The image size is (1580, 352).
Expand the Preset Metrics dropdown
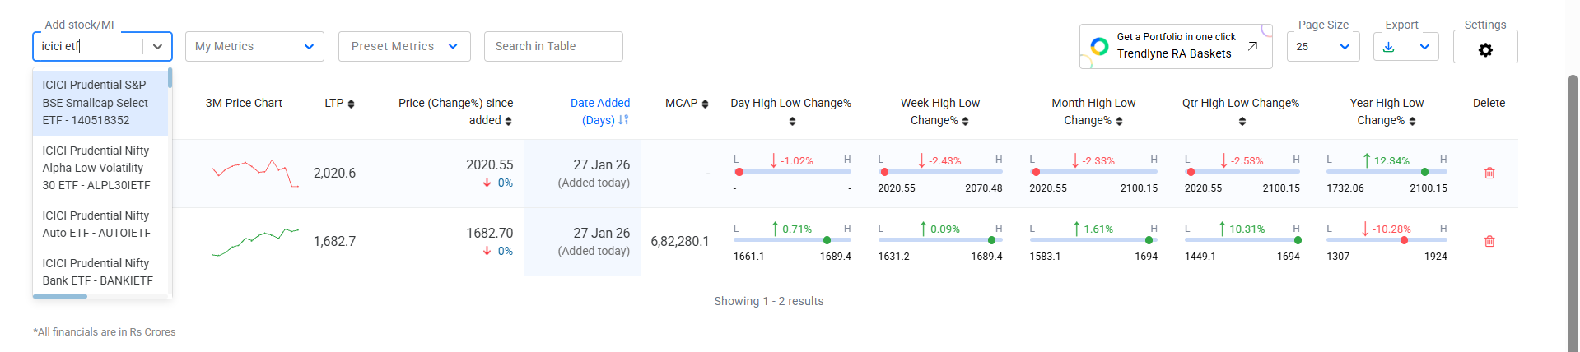coord(404,47)
